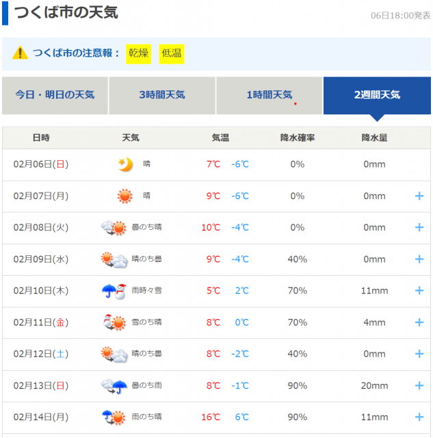The height and width of the screenshot is (438, 433).
Task: Expand the 02月10日(木) forecast details
Action: (419, 291)
